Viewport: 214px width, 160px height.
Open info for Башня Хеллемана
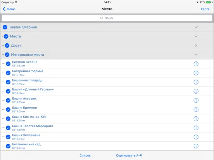[196, 137]
